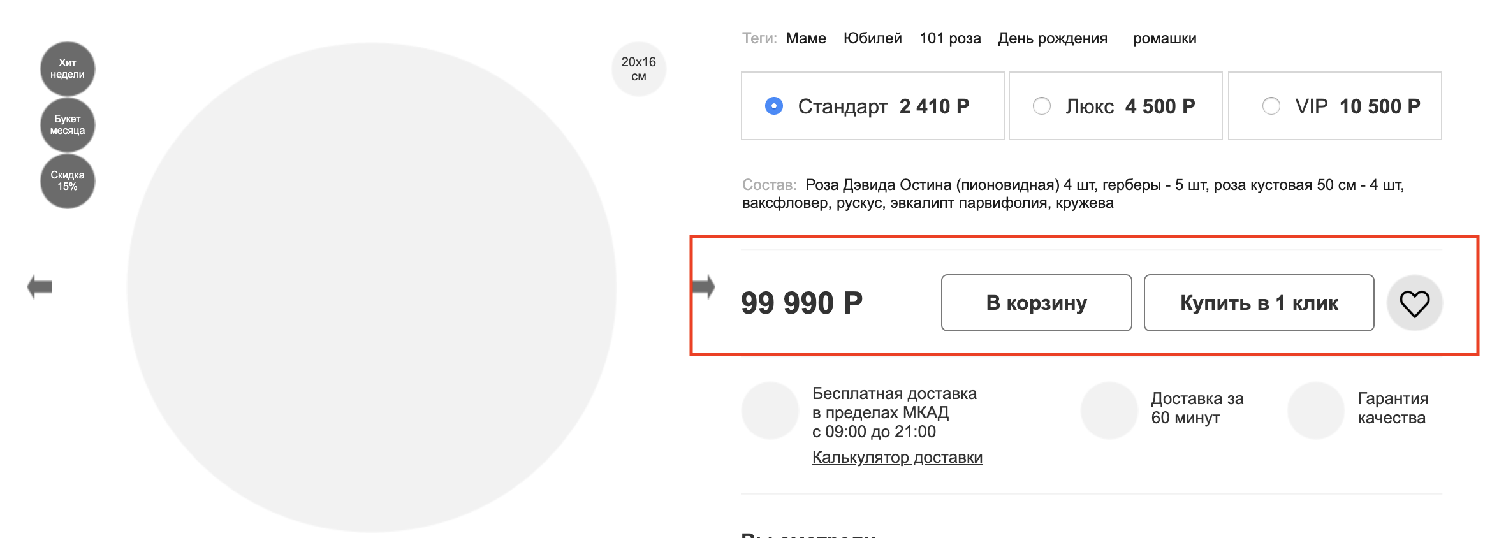The height and width of the screenshot is (538, 1506).
Task: Add the bouquet to favorites via heart icon
Action: 1414,303
